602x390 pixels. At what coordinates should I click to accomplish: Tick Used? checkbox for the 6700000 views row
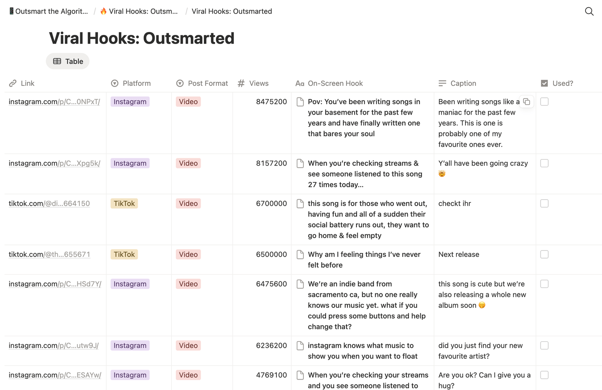click(544, 204)
